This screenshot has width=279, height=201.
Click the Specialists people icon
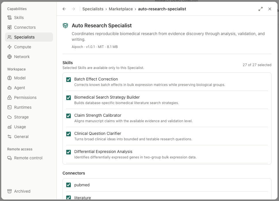click(10, 37)
